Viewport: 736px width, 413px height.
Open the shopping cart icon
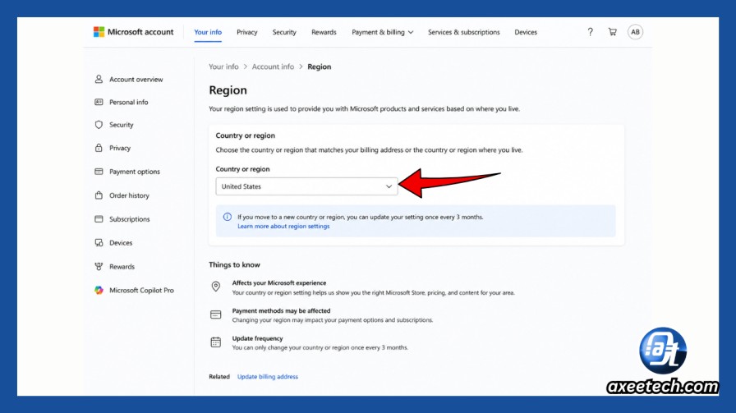point(613,32)
